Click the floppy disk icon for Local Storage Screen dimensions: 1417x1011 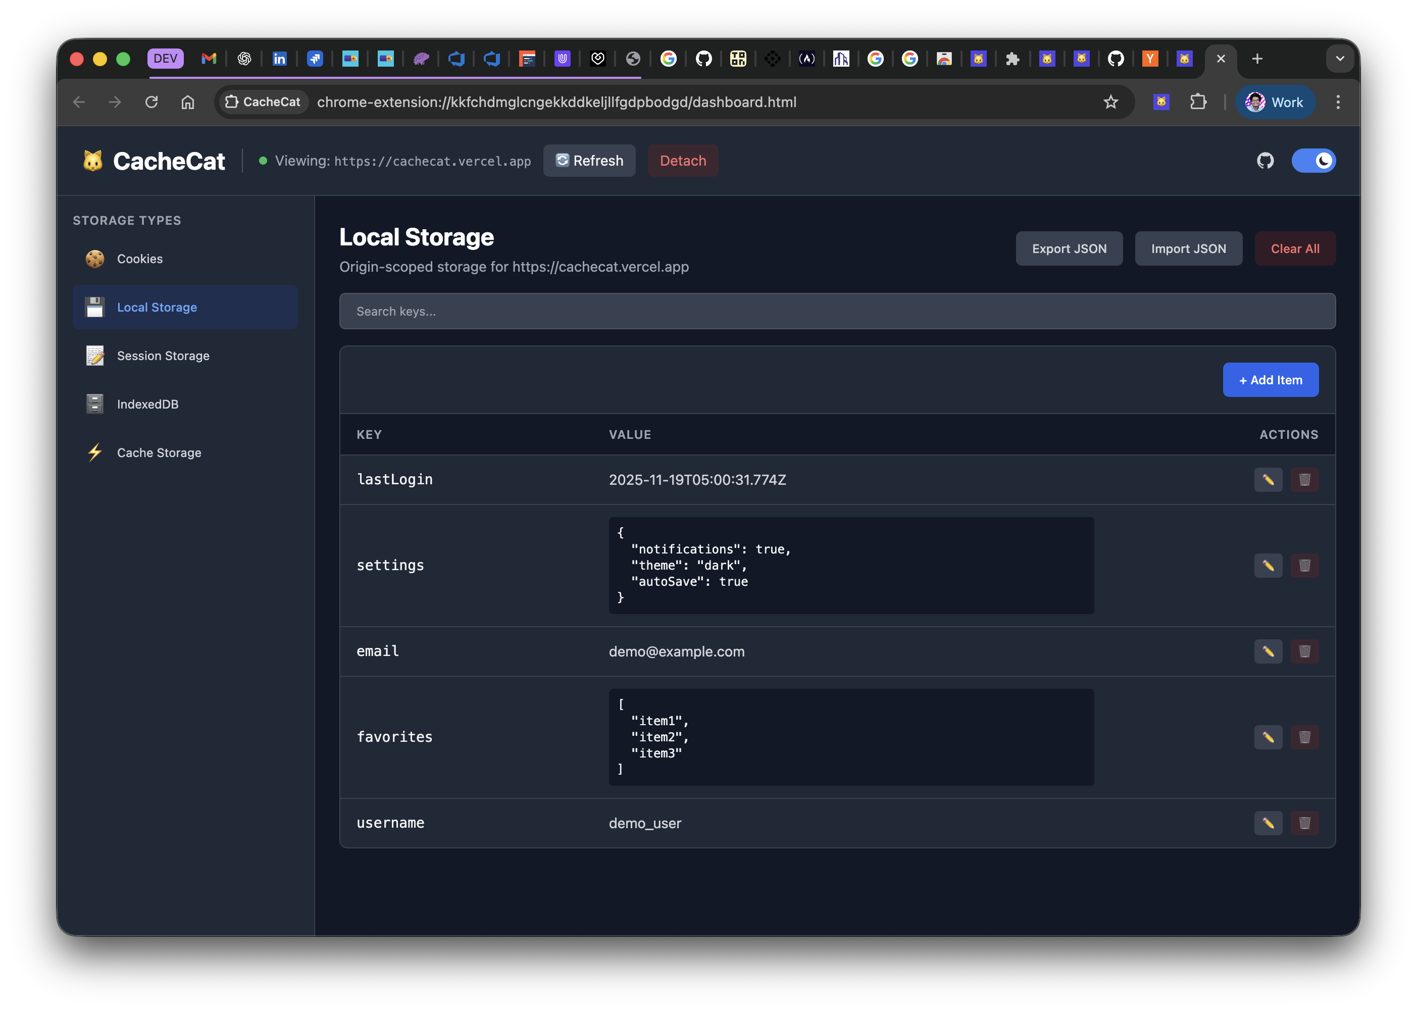[94, 307]
